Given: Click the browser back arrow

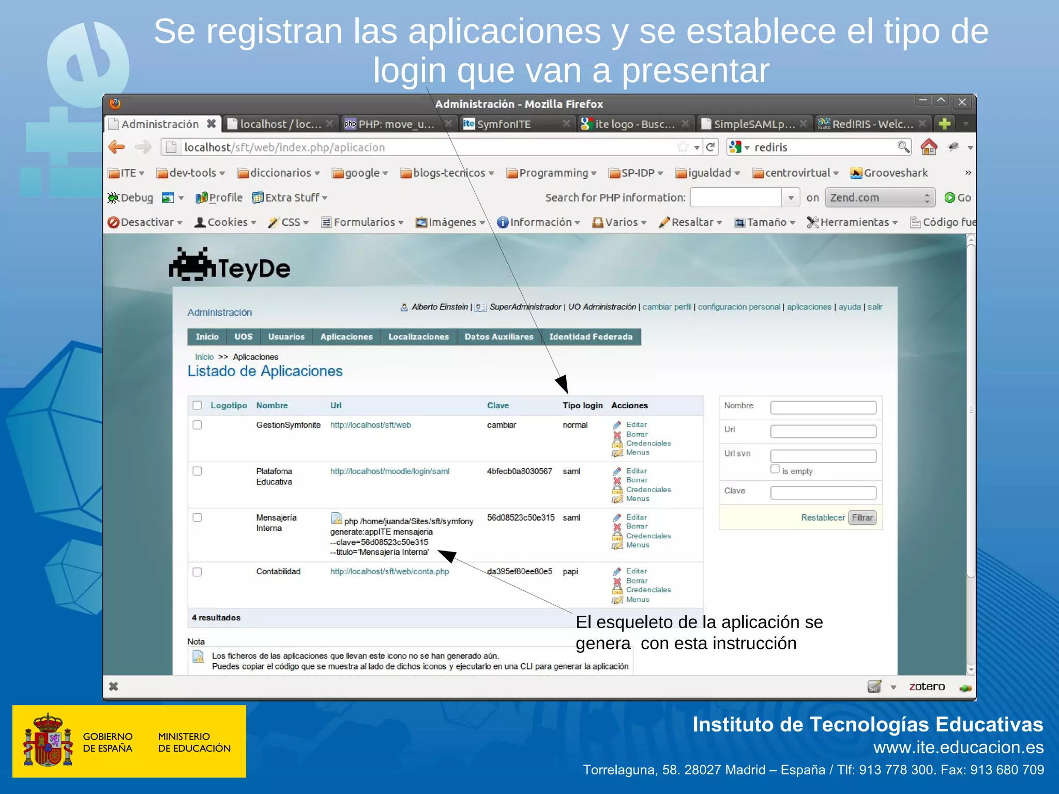Looking at the screenshot, I should pos(116,147).
